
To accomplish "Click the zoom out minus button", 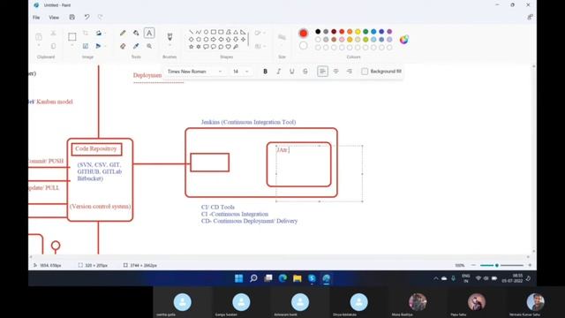I will point(473,265).
